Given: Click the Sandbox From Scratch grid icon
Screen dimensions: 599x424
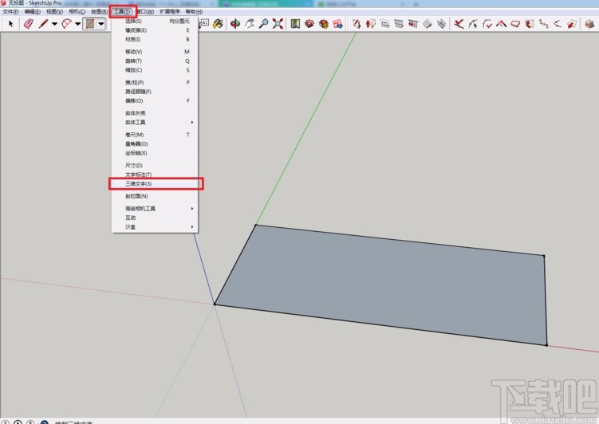Looking at the screenshot, I should pyautogui.click(x=371, y=24).
